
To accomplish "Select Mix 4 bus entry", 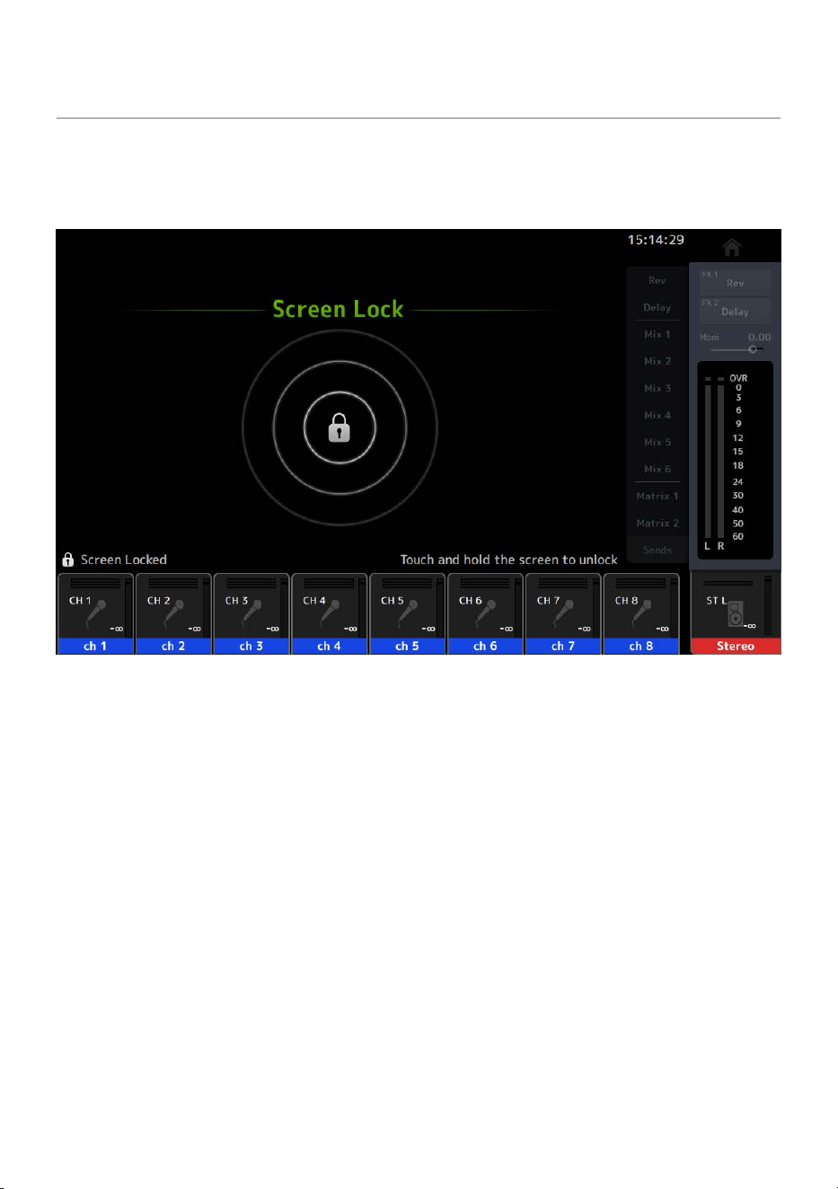I will (657, 415).
